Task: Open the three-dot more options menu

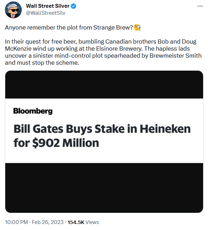Action: (x=200, y=6)
